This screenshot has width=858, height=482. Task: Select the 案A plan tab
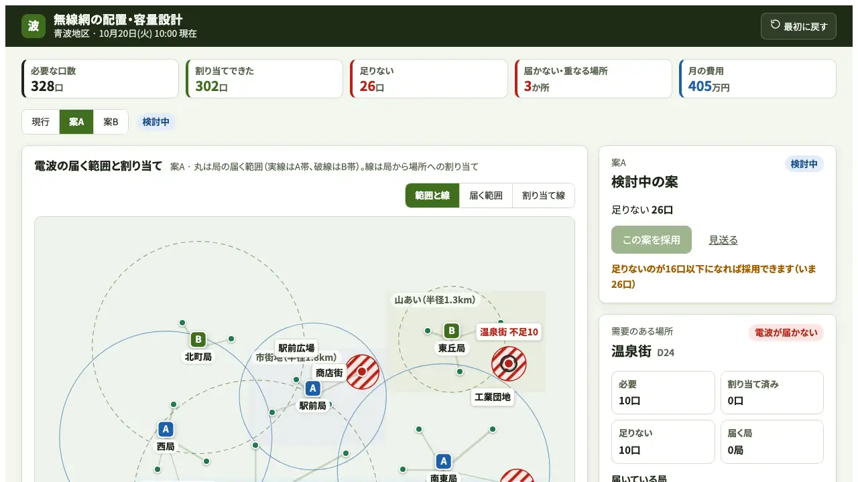76,122
